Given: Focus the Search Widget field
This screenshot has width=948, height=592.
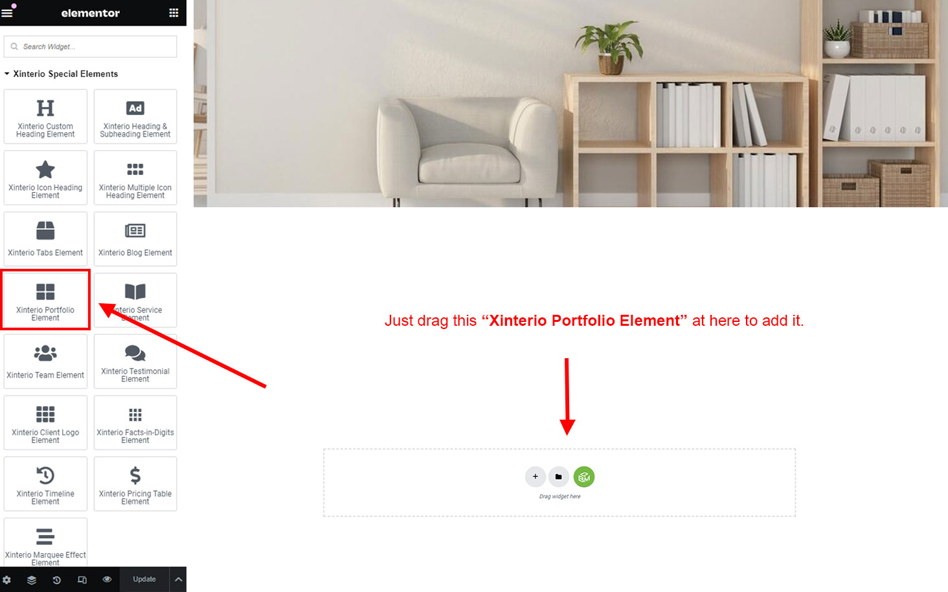Looking at the screenshot, I should click(x=90, y=47).
